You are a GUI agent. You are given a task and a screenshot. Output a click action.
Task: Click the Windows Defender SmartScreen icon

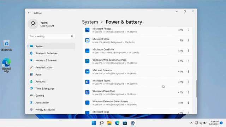pos(87,103)
